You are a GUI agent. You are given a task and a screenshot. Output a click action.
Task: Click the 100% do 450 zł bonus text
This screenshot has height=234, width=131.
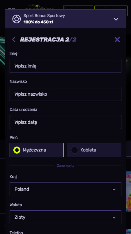(38, 22)
